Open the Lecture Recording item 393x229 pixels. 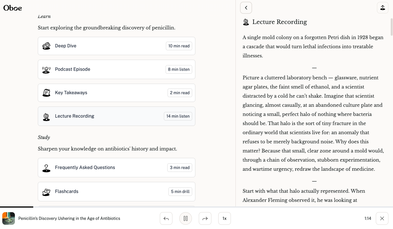point(116,116)
